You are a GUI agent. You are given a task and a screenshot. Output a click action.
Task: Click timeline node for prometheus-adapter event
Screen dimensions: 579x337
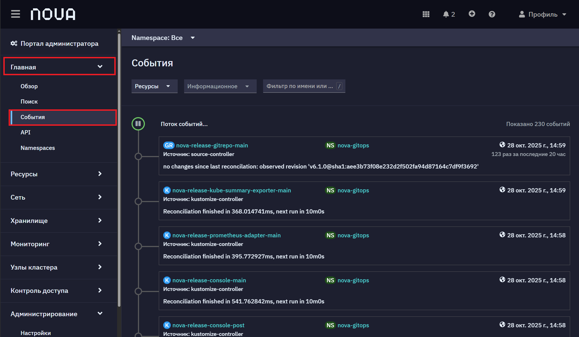(138, 247)
